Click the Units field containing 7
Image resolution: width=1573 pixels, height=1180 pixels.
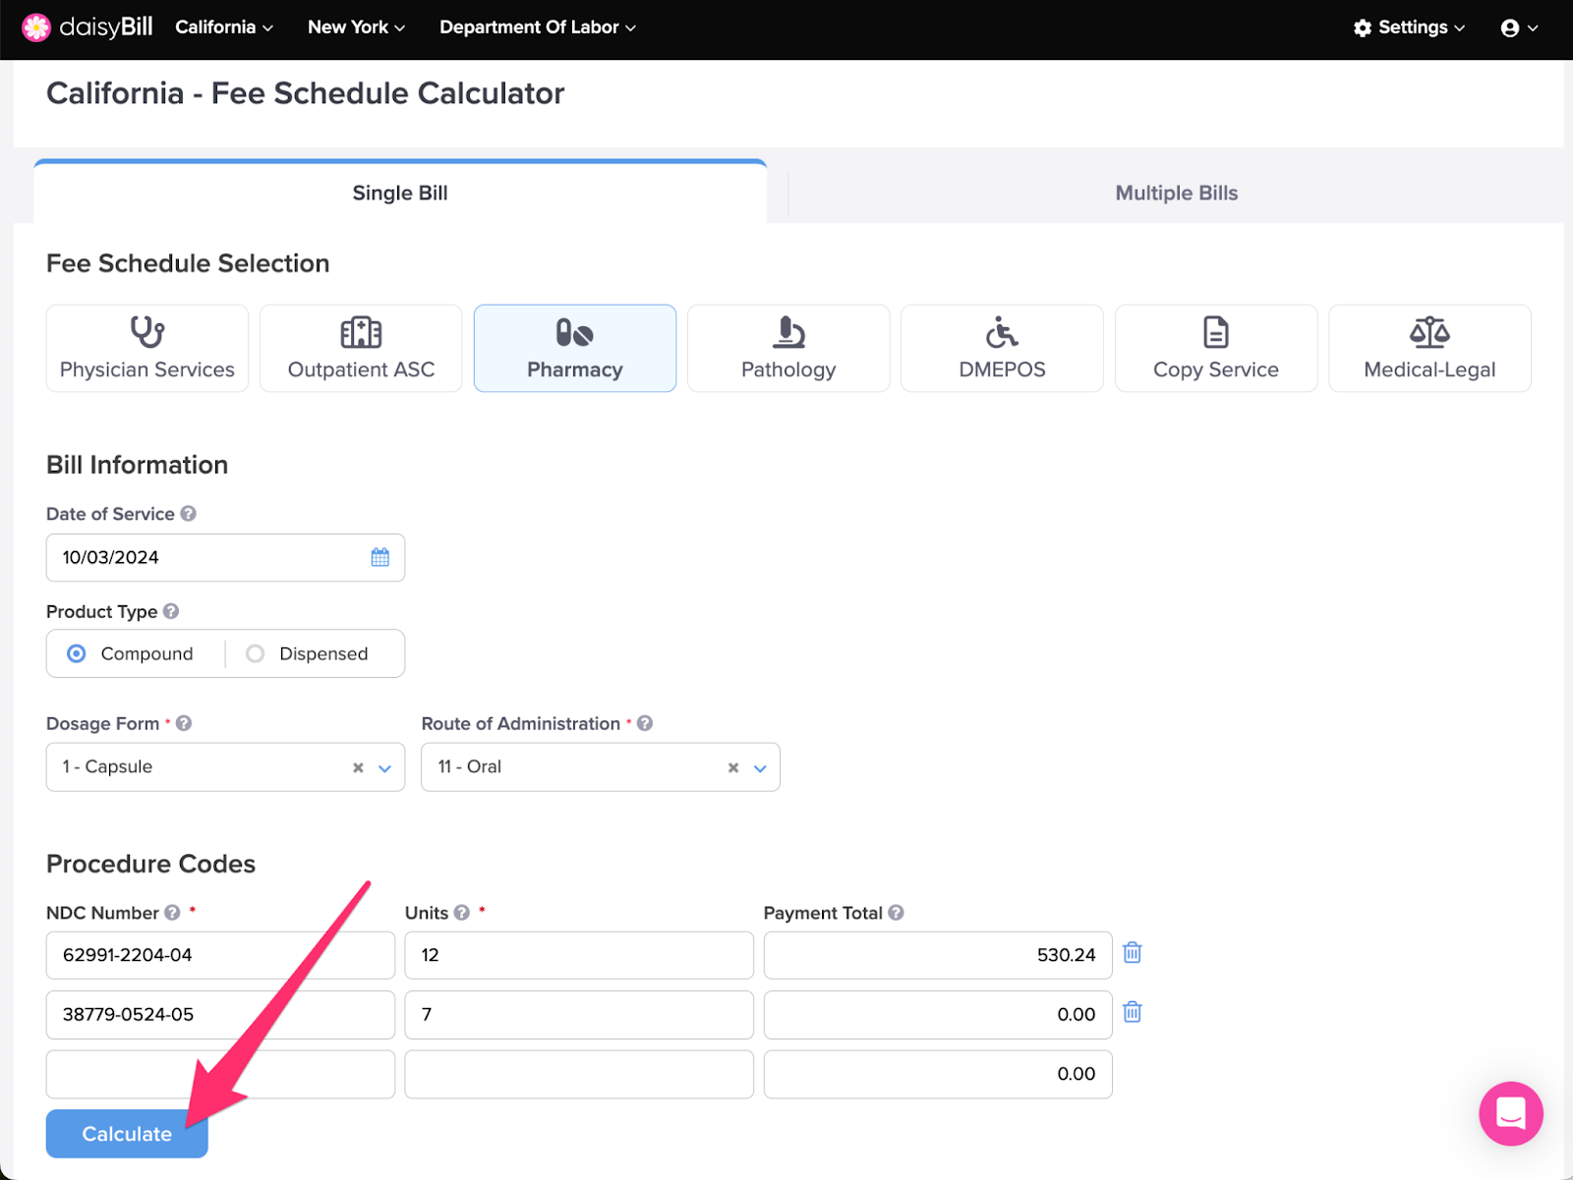click(579, 1014)
